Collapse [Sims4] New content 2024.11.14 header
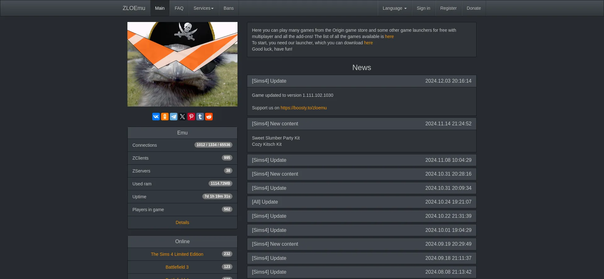 [362, 124]
